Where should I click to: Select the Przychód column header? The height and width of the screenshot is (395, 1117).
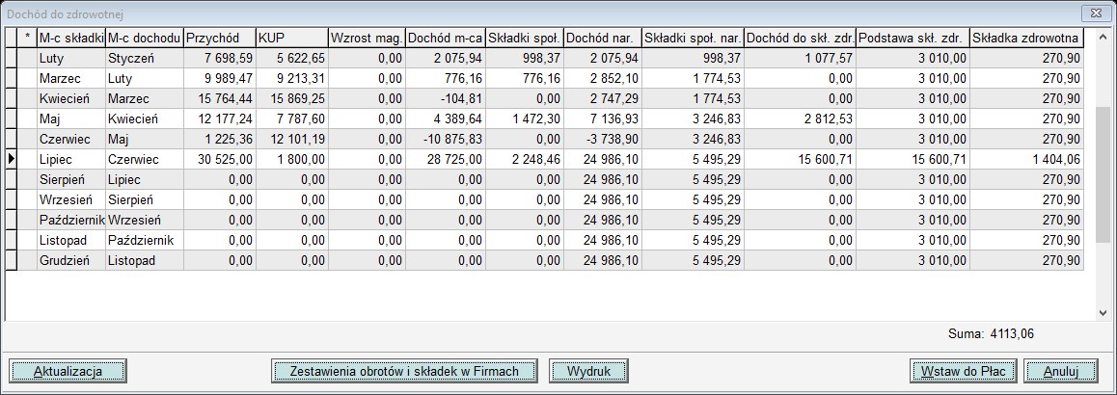(x=219, y=38)
